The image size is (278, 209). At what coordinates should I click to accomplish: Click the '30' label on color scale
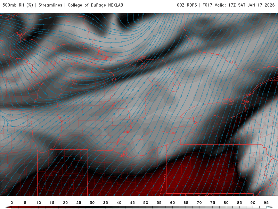[x=92, y=203]
